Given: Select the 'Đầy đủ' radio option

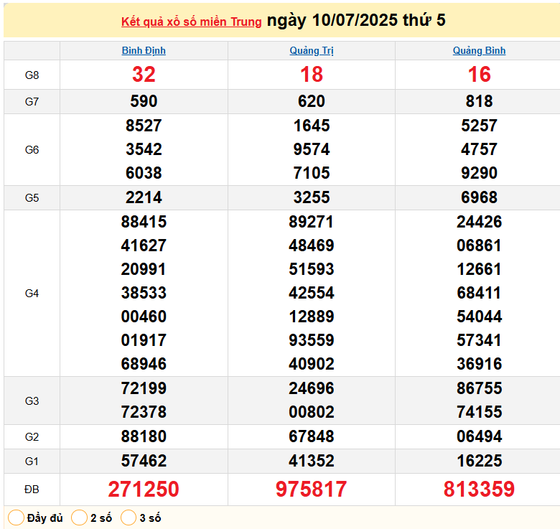Looking at the screenshot, I should 16,518.
